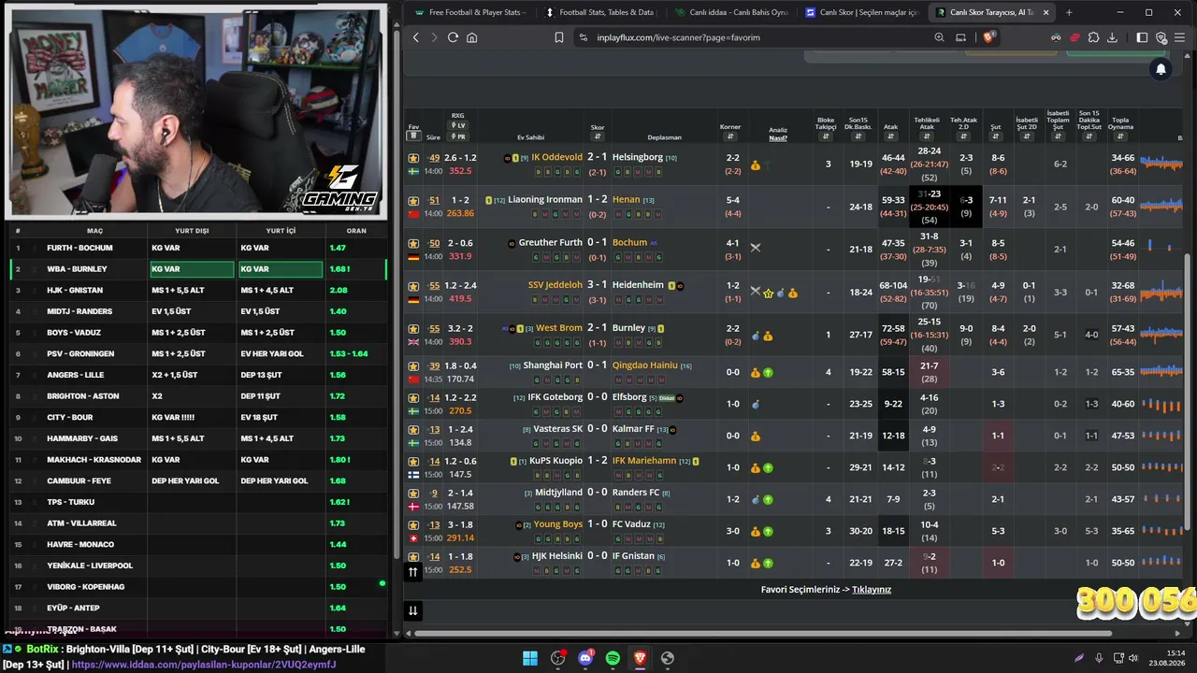This screenshot has height=673, width=1197.
Task: Toggle favorite star for West Brom match
Action: point(413,329)
